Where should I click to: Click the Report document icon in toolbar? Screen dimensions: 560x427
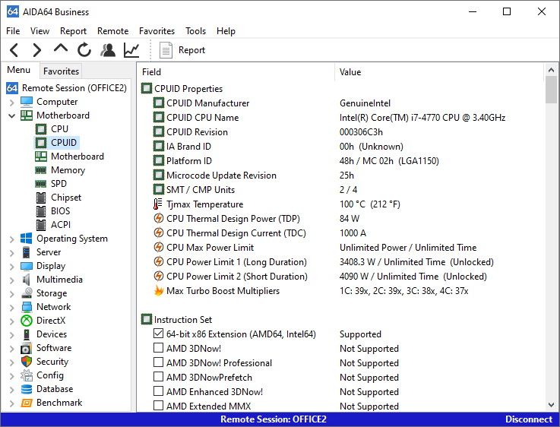click(x=166, y=50)
